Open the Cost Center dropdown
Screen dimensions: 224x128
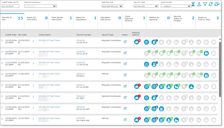point(176,6)
